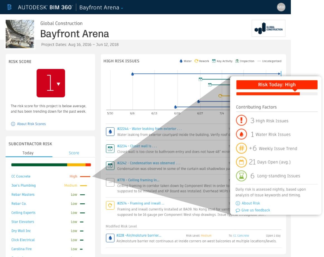Click uncategorized icon for issue #778
This screenshot has height=257, width=324.
pyautogui.click(x=110, y=183)
